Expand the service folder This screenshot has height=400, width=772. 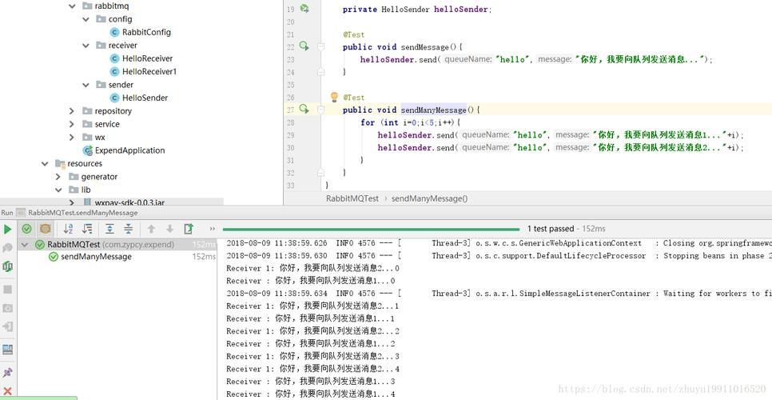72,124
